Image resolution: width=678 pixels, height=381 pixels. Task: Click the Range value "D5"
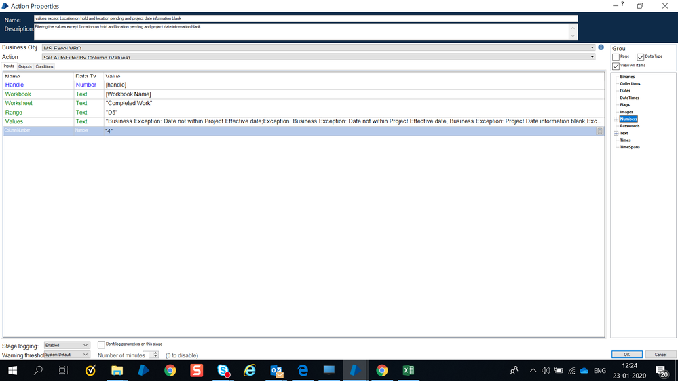pyautogui.click(x=111, y=113)
